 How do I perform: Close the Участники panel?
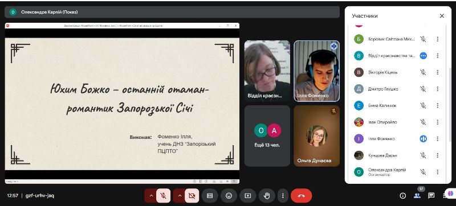pos(442,16)
